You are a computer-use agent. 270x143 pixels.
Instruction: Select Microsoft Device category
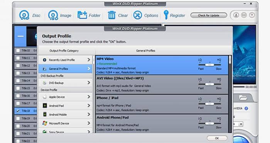(66, 123)
